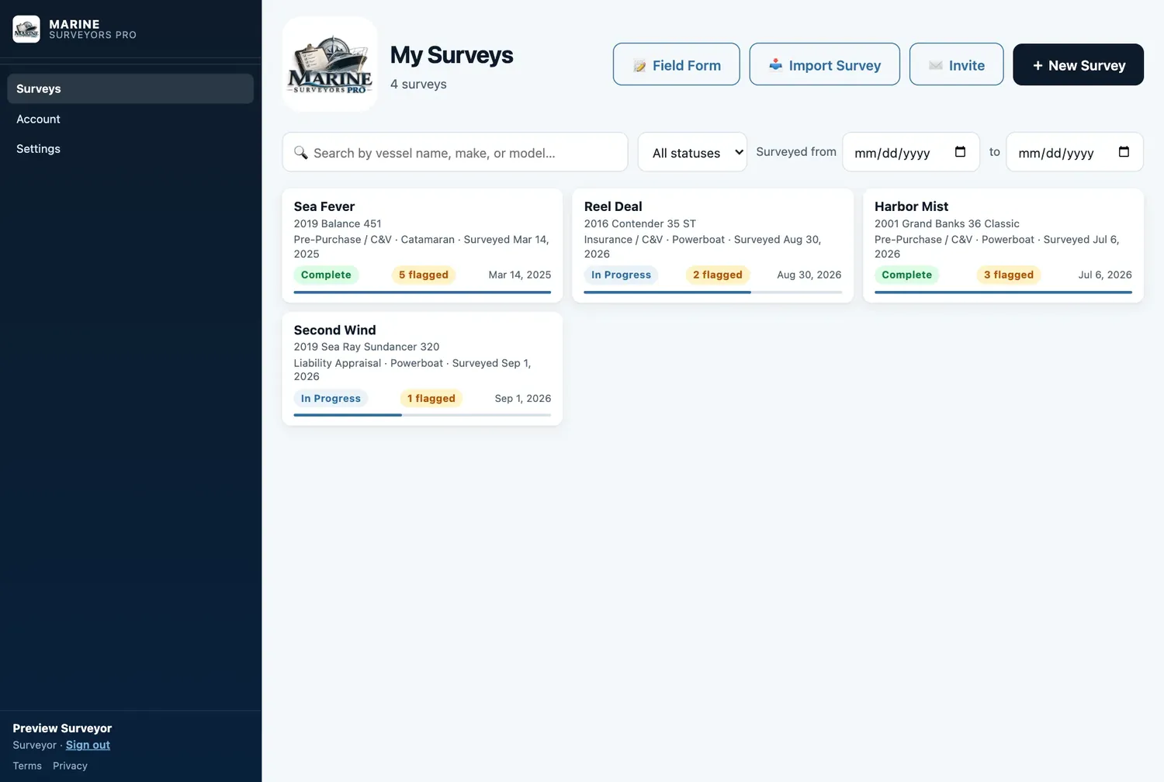This screenshot has width=1164, height=782.
Task: Click the 2 flagged badge
Action: [718, 275]
